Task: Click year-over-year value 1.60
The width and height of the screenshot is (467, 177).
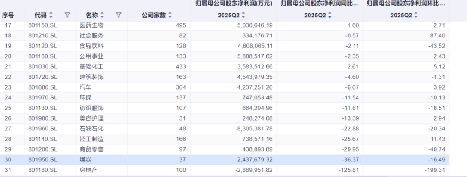Action: (x=354, y=25)
